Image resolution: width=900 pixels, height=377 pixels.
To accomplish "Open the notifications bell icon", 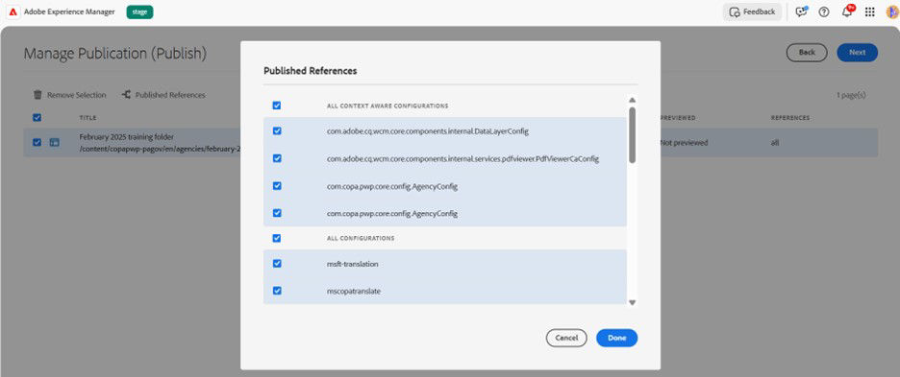I will click(x=848, y=12).
